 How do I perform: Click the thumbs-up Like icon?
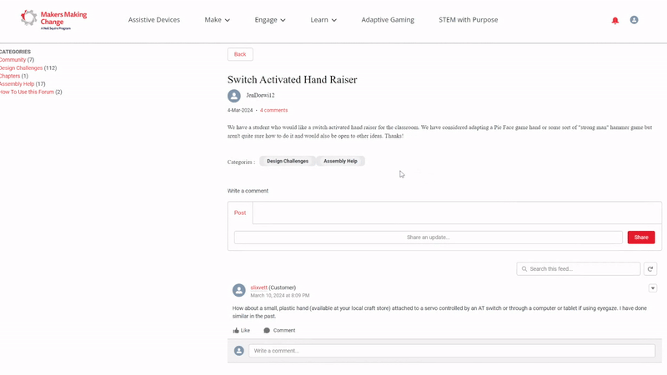(236, 330)
